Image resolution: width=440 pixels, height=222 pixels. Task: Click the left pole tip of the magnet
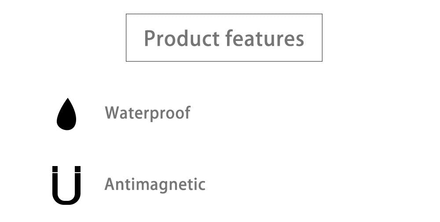click(55, 169)
